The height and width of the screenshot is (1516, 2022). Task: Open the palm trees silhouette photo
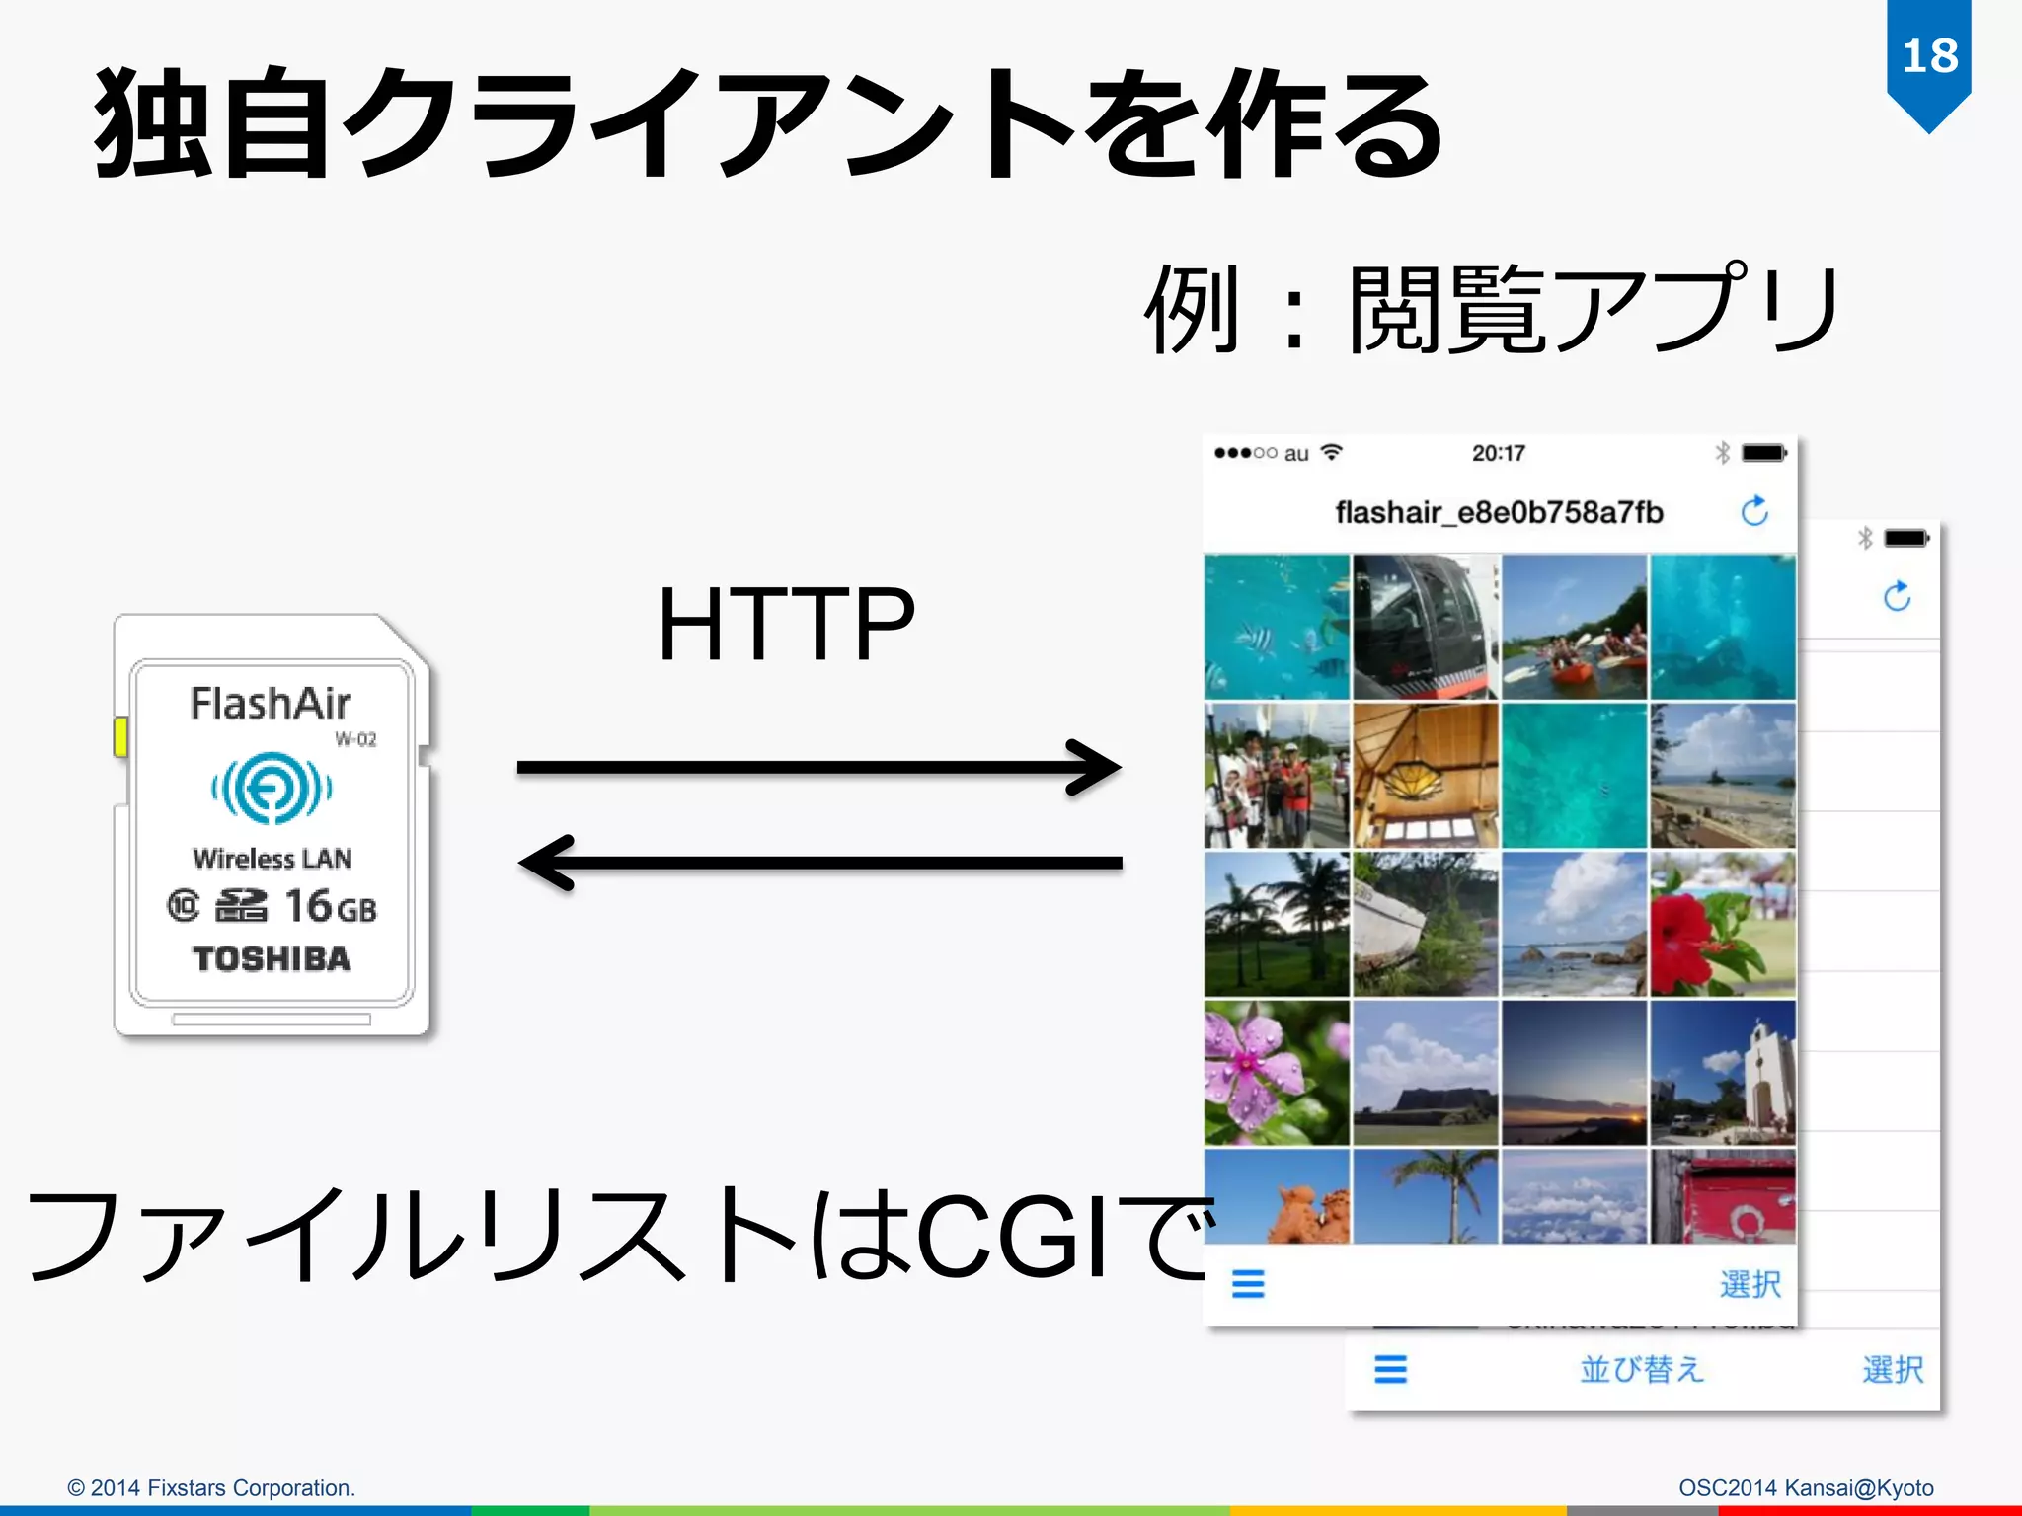[1277, 925]
